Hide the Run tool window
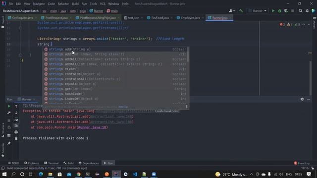 (309, 99)
